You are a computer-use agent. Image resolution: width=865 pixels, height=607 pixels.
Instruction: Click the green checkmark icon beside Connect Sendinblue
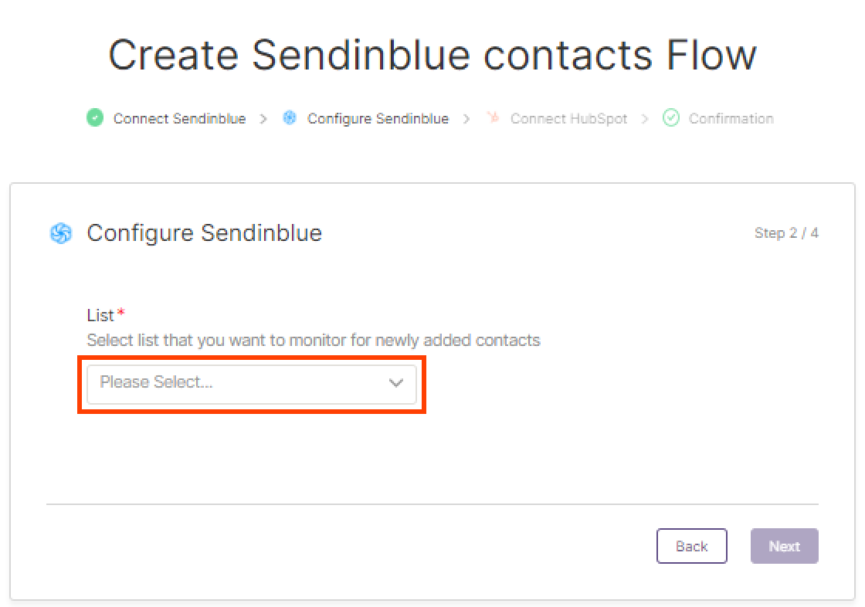(95, 117)
